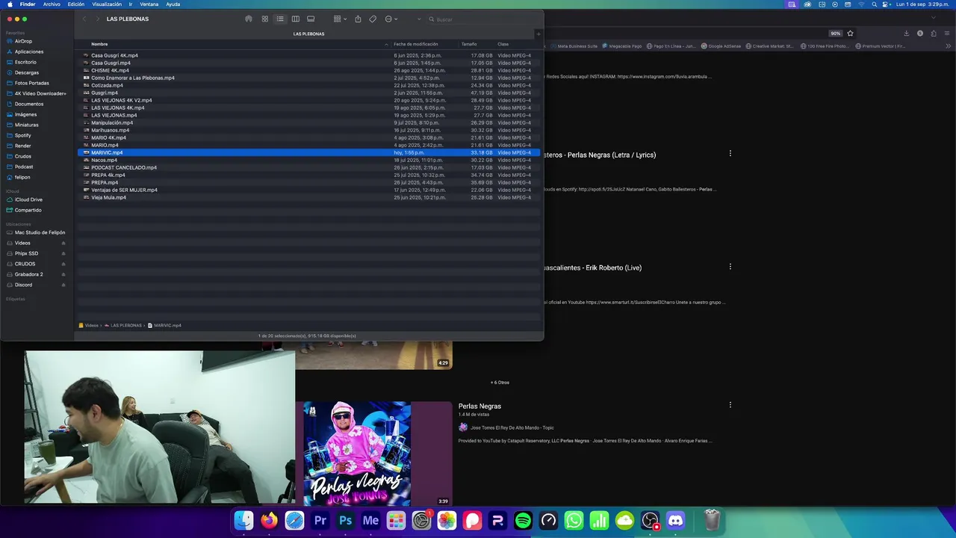Open the Meta Business Suite bookmark
956x538 pixels.
click(574, 46)
